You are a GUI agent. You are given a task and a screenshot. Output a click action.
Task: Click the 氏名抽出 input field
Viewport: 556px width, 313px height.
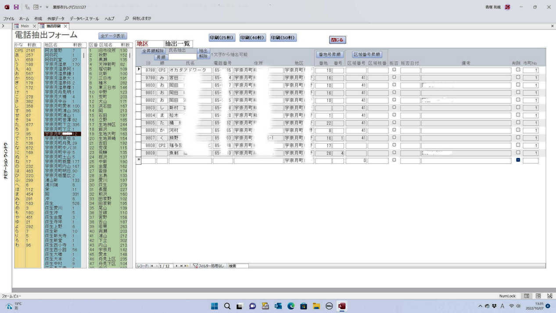(x=183, y=57)
